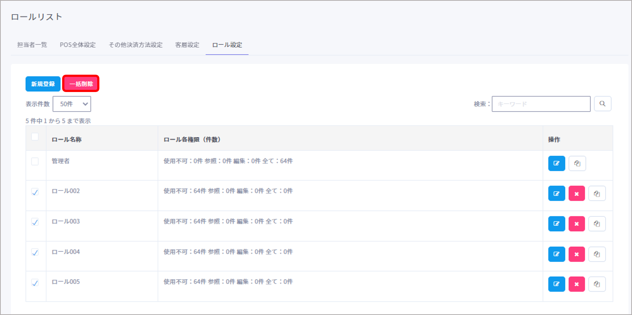Uncheck the ロール005 row checkbox
The width and height of the screenshot is (632, 315).
tap(35, 283)
